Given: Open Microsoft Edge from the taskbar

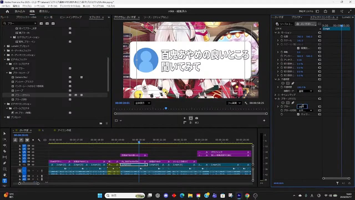Looking at the screenshot, I should (x=182, y=196).
